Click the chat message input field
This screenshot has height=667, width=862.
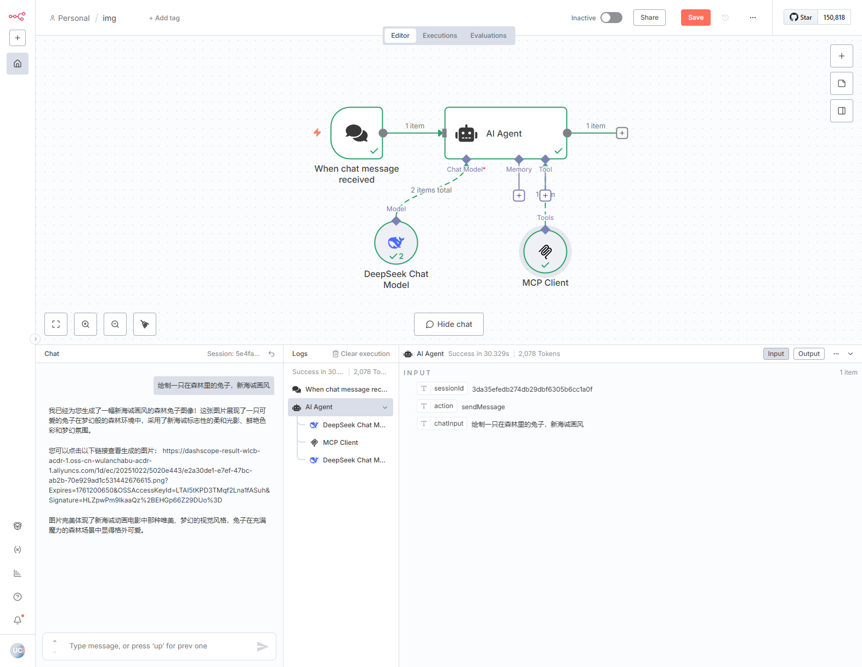pos(159,646)
